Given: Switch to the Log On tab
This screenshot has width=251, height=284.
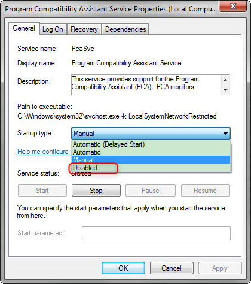Looking at the screenshot, I should 53,29.
